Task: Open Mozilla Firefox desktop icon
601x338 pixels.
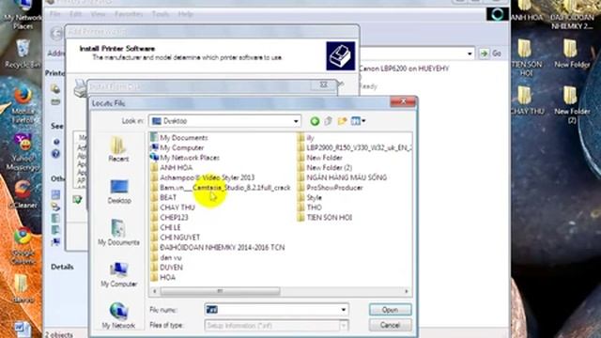Action: coord(23,104)
